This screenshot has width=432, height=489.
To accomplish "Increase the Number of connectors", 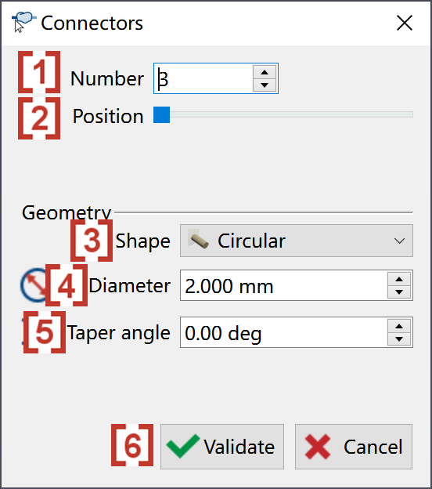I will [265, 72].
